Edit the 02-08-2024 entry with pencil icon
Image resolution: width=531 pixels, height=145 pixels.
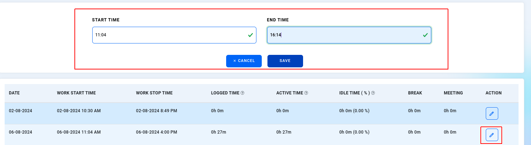(x=492, y=114)
